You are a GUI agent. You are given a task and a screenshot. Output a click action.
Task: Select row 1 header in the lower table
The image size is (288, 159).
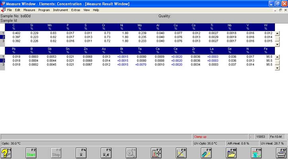2,56
